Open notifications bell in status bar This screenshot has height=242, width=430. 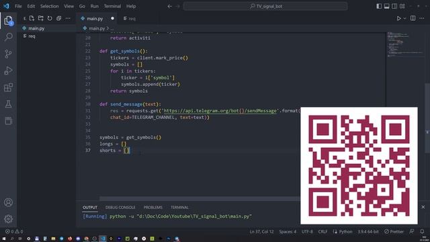click(x=422, y=231)
